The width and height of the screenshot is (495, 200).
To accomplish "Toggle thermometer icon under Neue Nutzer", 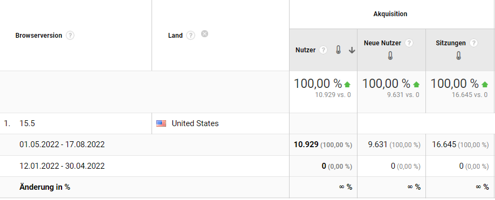I will (x=390, y=56).
